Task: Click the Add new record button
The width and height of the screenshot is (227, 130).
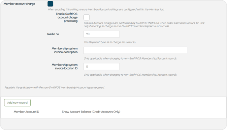Action: [17, 103]
